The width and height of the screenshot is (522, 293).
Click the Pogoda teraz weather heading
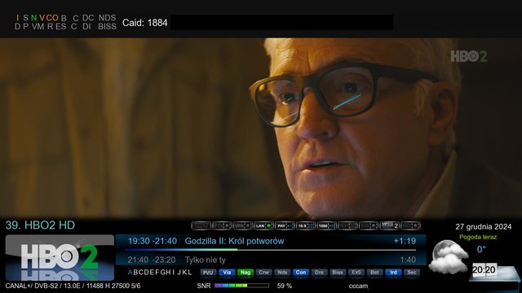tap(478, 237)
